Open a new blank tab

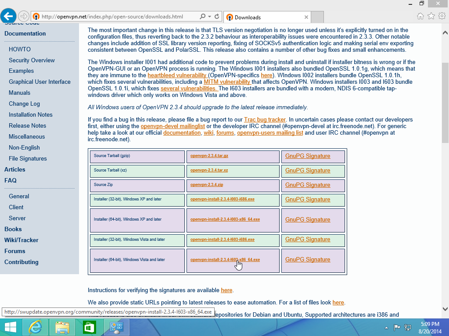[317, 17]
